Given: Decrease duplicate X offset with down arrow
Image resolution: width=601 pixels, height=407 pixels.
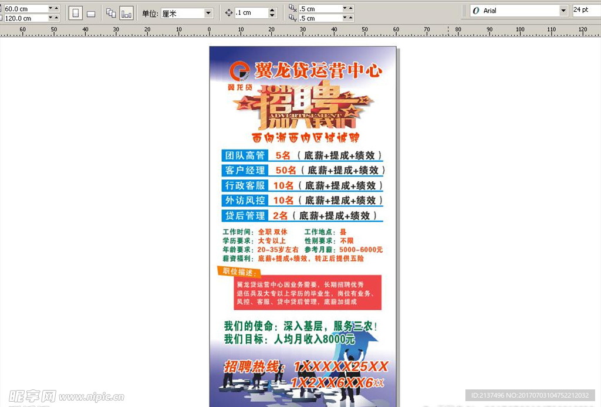Looking at the screenshot, I should (x=345, y=8).
